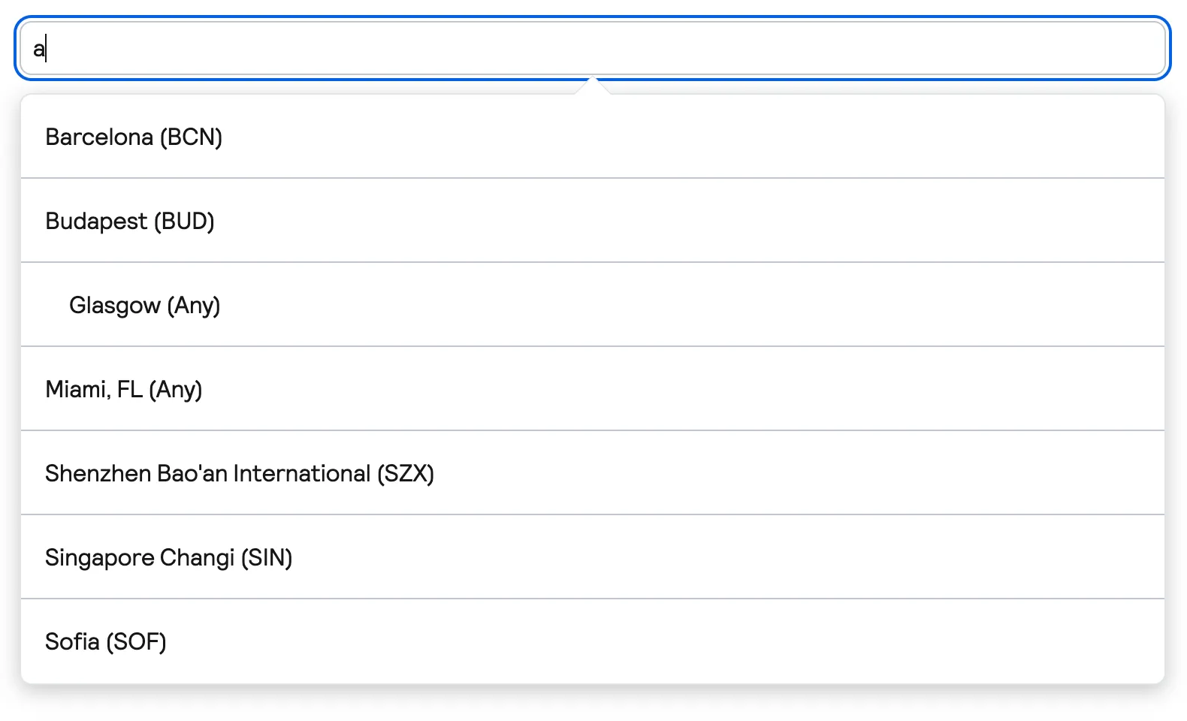The height and width of the screenshot is (721, 1187).
Task: Pick Sofia (SOF) from dropdown
Action: tap(106, 642)
